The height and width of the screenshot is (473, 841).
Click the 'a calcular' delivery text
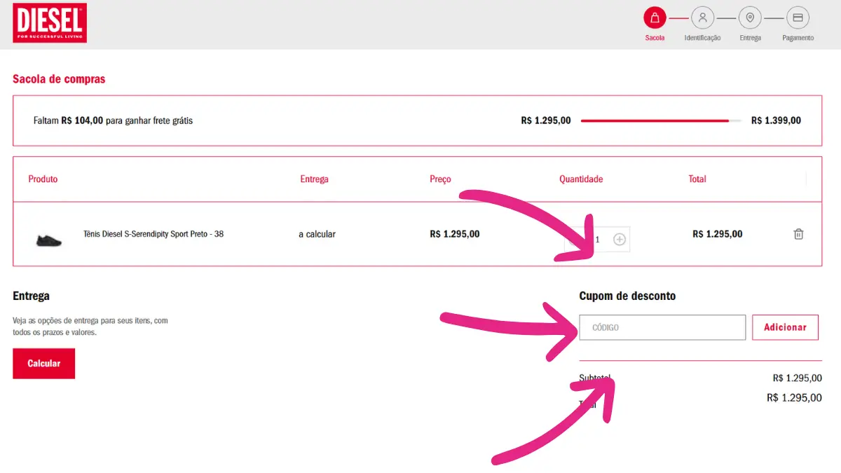coord(317,234)
